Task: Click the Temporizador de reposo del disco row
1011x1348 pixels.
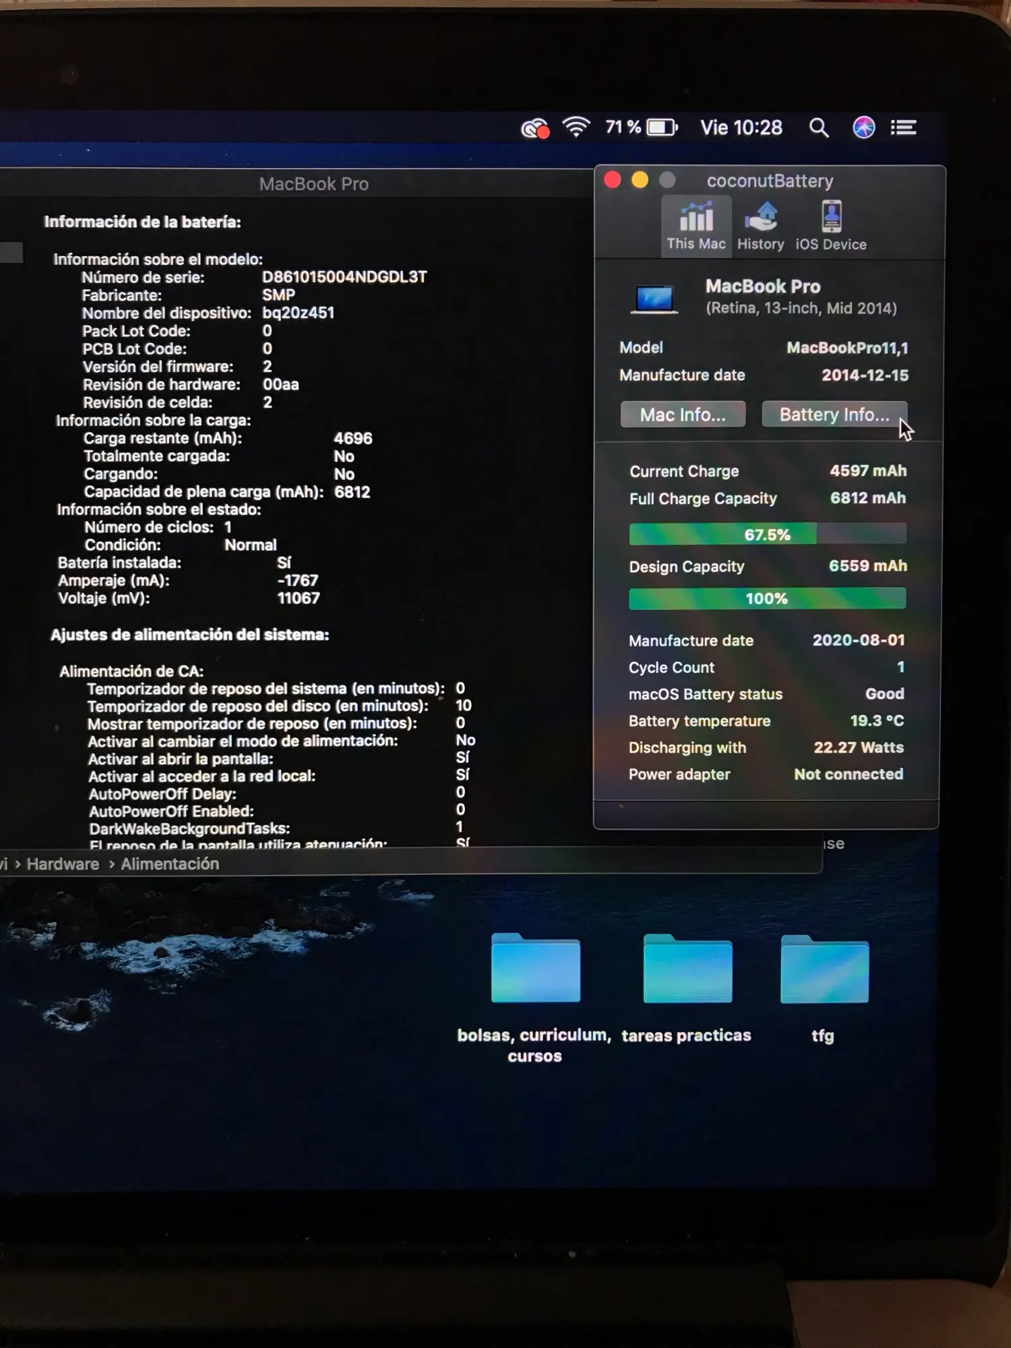Action: click(x=280, y=706)
